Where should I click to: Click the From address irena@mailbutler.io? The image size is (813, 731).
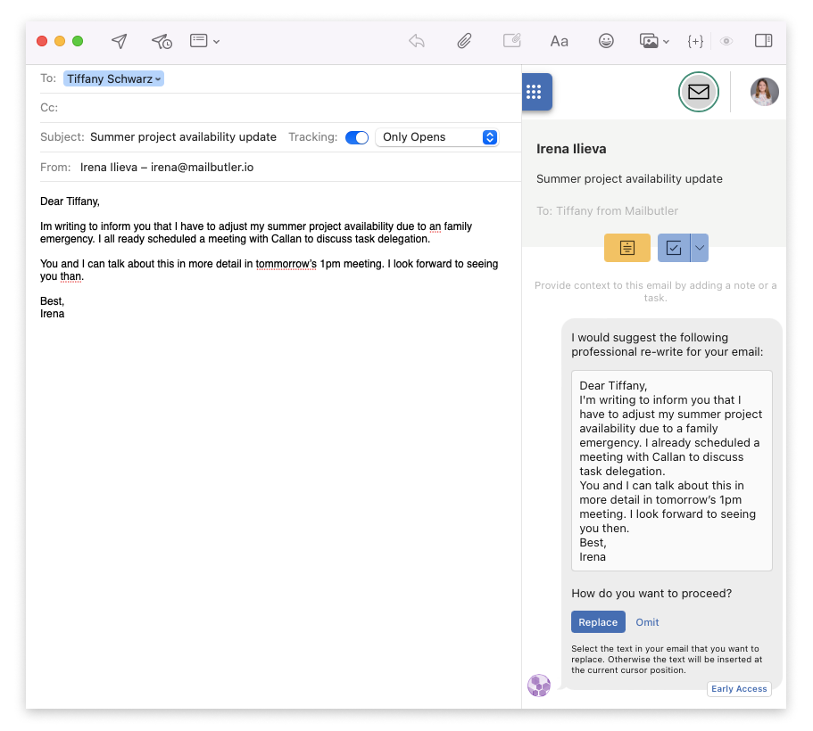(x=203, y=168)
